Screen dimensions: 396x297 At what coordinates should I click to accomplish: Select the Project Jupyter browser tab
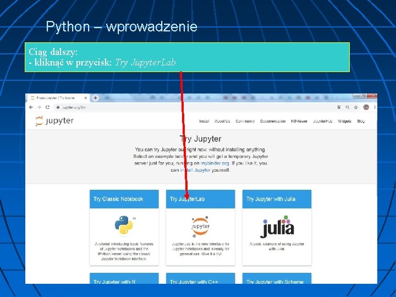tap(59, 98)
